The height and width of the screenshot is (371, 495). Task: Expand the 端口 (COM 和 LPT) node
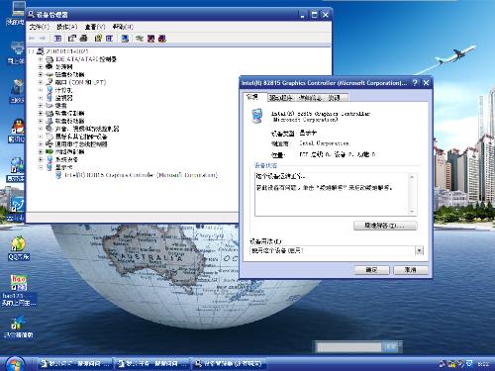pyautogui.click(x=41, y=82)
